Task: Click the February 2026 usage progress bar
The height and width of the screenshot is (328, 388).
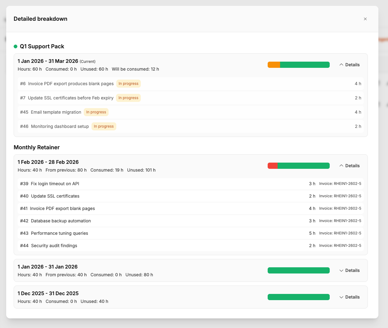Action: (x=298, y=166)
